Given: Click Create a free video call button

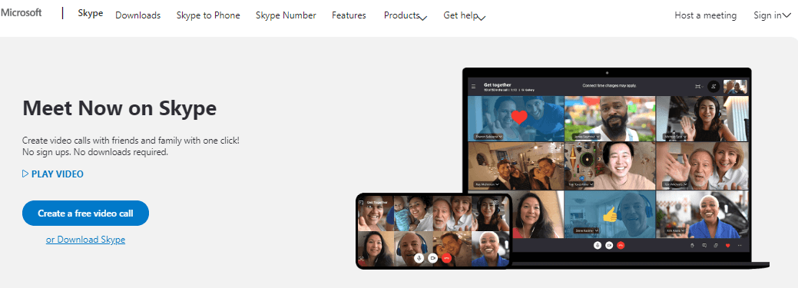Looking at the screenshot, I should tap(85, 214).
